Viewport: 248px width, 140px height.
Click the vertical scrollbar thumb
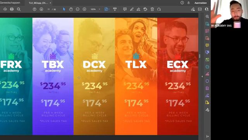(x=200, y=56)
